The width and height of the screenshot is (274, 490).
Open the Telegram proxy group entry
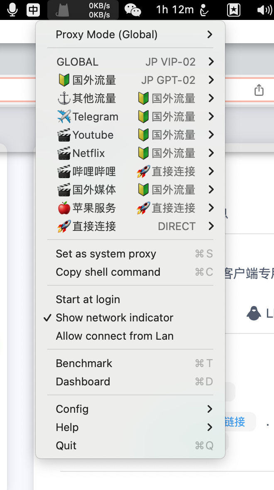95,117
